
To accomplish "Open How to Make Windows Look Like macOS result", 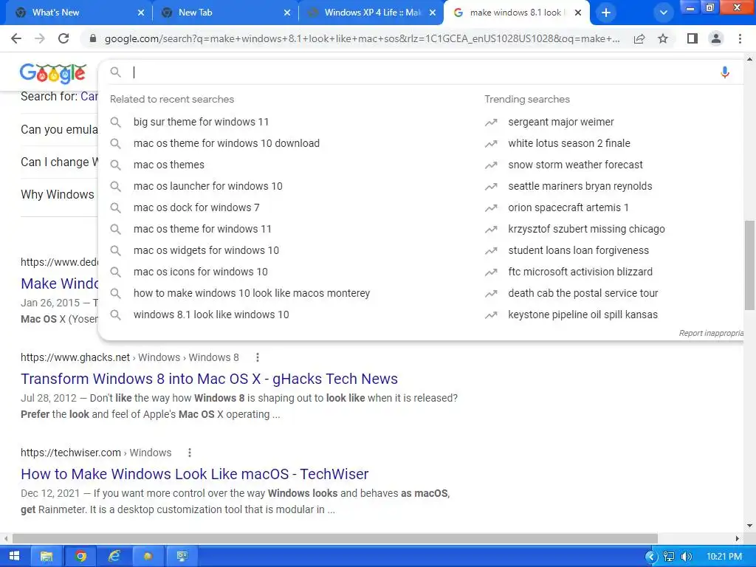I will (195, 474).
